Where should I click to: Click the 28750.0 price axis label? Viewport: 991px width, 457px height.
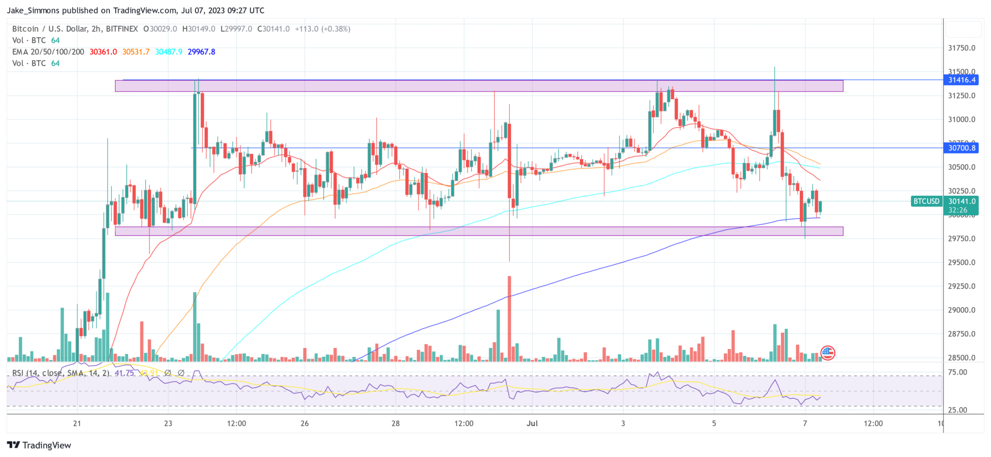pyautogui.click(x=961, y=334)
